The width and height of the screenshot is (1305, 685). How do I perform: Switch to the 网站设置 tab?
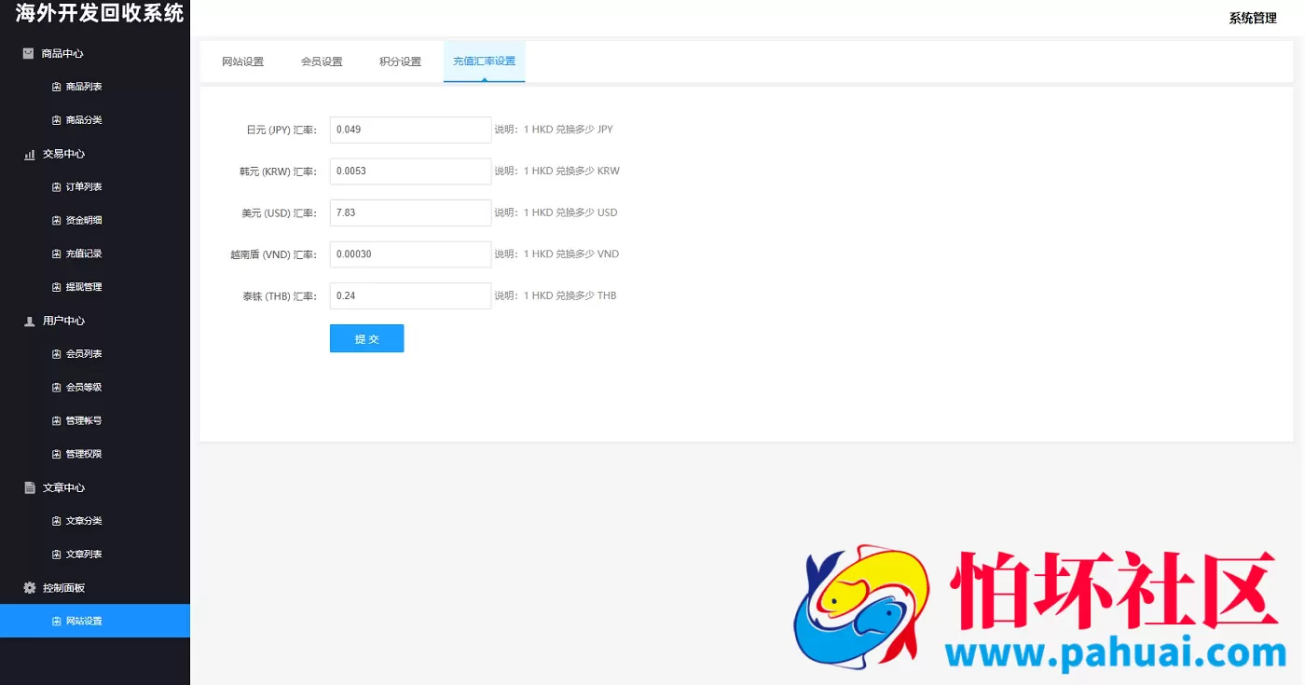(242, 62)
